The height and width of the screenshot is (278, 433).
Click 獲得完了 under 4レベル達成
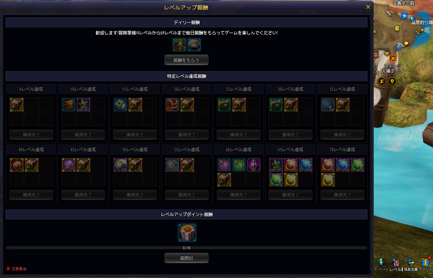click(x=31, y=135)
